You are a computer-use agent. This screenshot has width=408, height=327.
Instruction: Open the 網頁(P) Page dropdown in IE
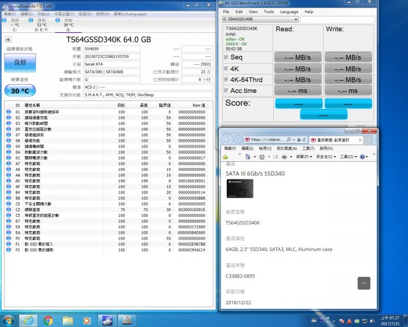pos(304,157)
